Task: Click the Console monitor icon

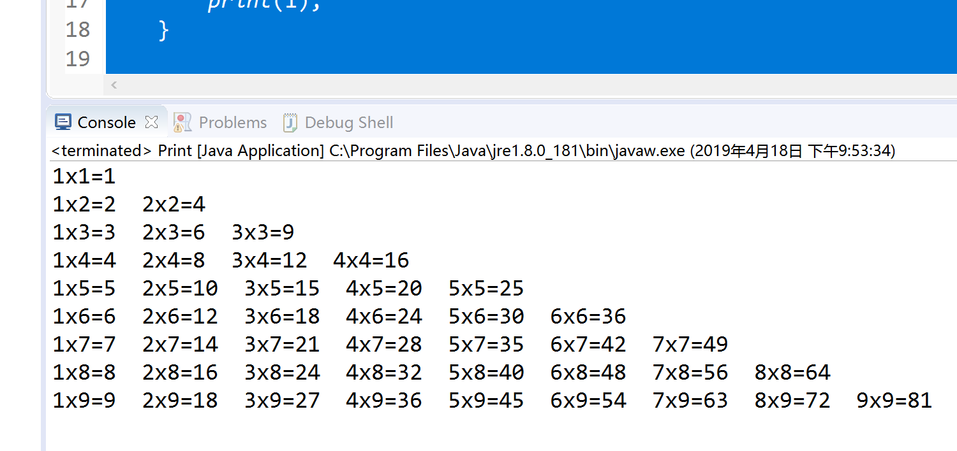Action: pyautogui.click(x=63, y=122)
